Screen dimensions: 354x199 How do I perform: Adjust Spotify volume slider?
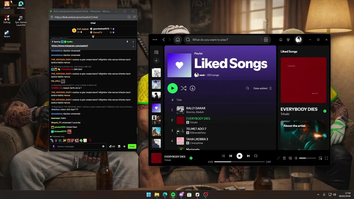tap(307, 158)
